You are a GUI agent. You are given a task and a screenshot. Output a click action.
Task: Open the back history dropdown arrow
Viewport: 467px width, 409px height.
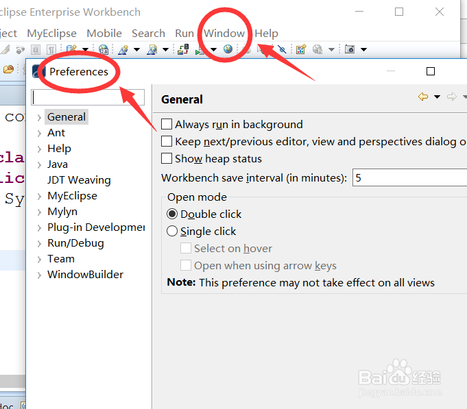pos(437,97)
